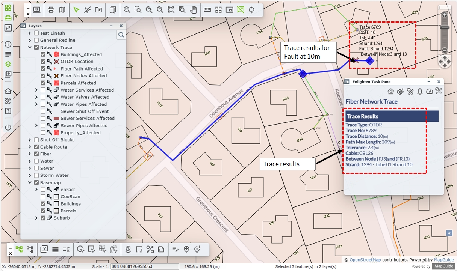Screen dimensions: 457x271
Task: Click the search icon in Layers panel
Action: pos(121,35)
